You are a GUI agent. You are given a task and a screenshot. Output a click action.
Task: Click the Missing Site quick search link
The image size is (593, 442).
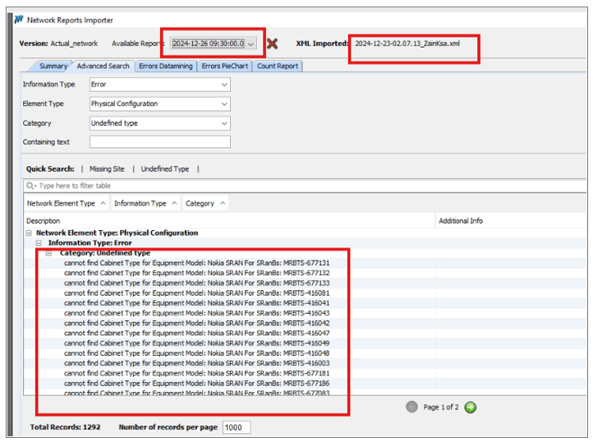pos(107,169)
